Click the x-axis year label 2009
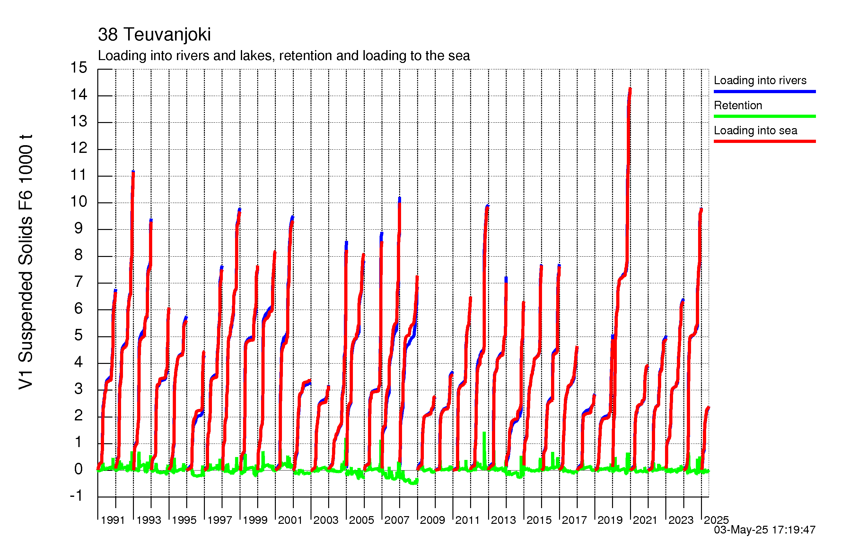Image resolution: width=867 pixels, height=546 pixels. pyautogui.click(x=433, y=520)
